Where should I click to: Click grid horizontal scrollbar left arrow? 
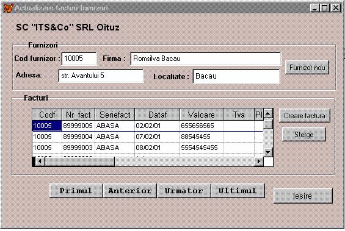pyautogui.click(x=40, y=162)
